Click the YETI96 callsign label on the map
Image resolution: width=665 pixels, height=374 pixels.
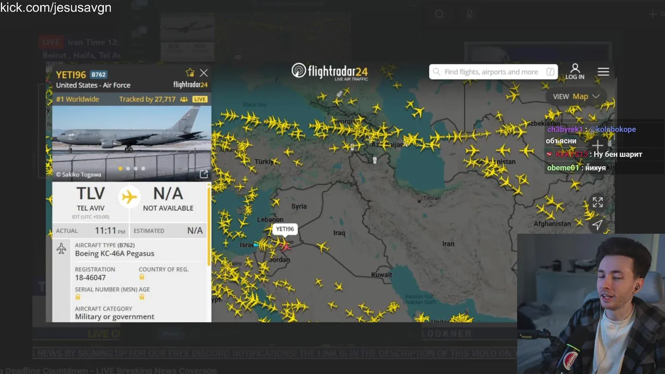tap(285, 229)
